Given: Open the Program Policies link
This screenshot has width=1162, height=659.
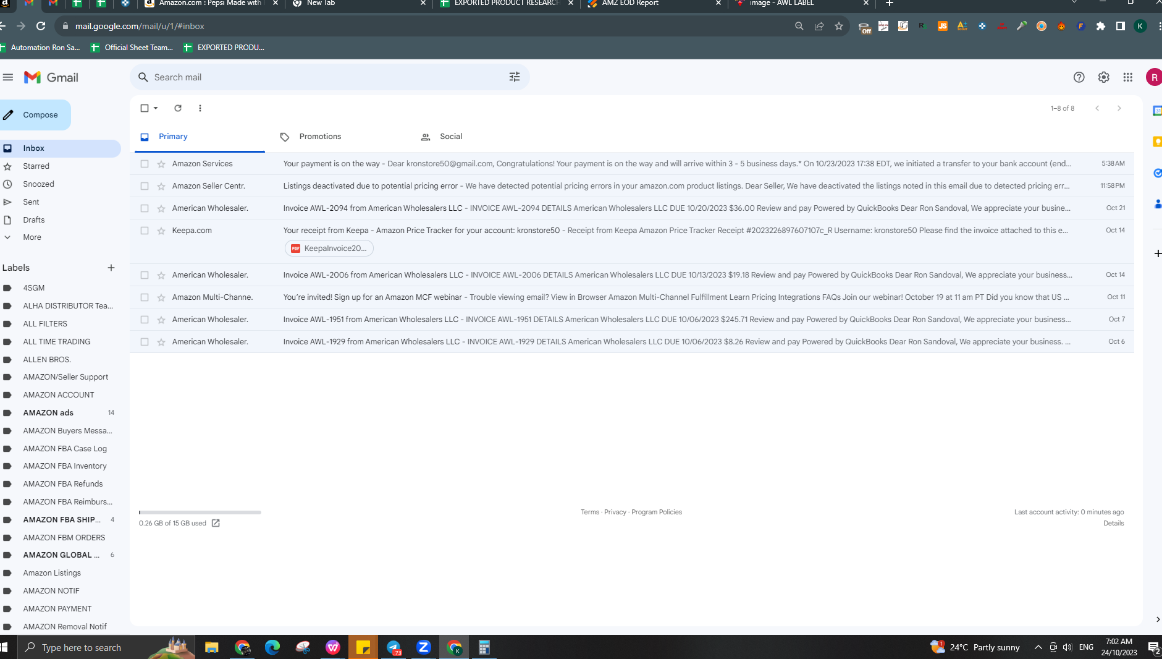Looking at the screenshot, I should point(657,512).
